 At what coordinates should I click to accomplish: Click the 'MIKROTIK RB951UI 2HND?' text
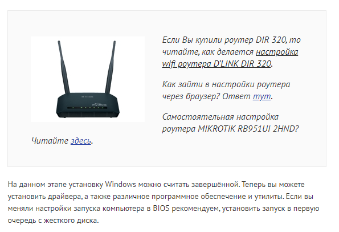pos(248,129)
